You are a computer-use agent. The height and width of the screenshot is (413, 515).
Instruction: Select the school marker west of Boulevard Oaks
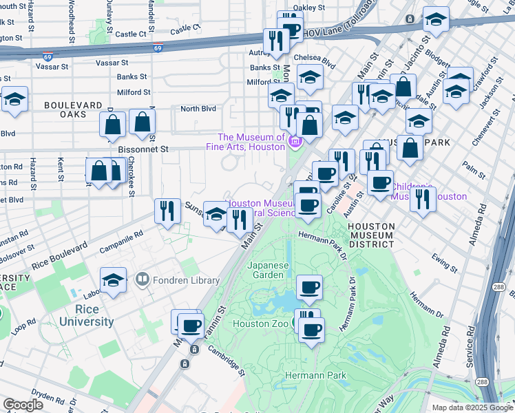(14, 100)
